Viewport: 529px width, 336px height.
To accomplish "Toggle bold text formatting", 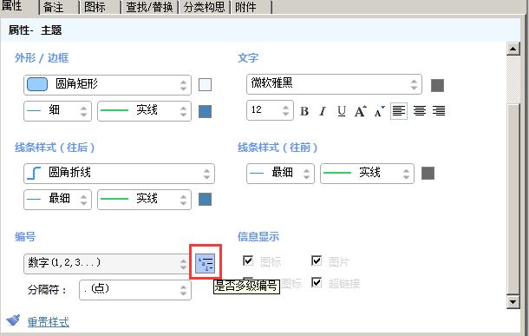I will (x=304, y=111).
